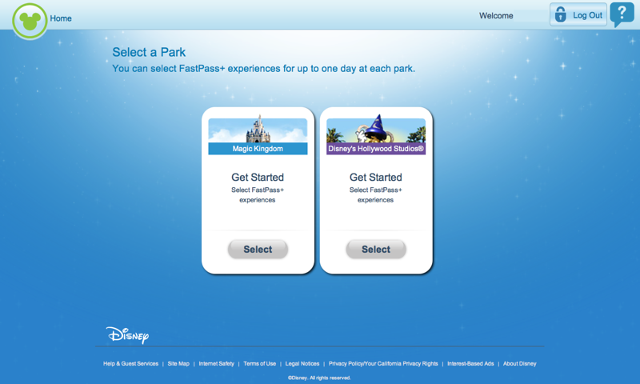Open help with the question mark icon

coord(621,14)
